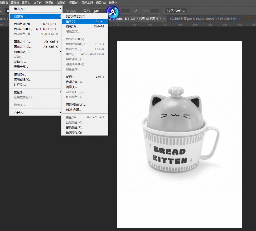Choose 复制(D) command
Screen dimensions: 256x231
coord(35,75)
